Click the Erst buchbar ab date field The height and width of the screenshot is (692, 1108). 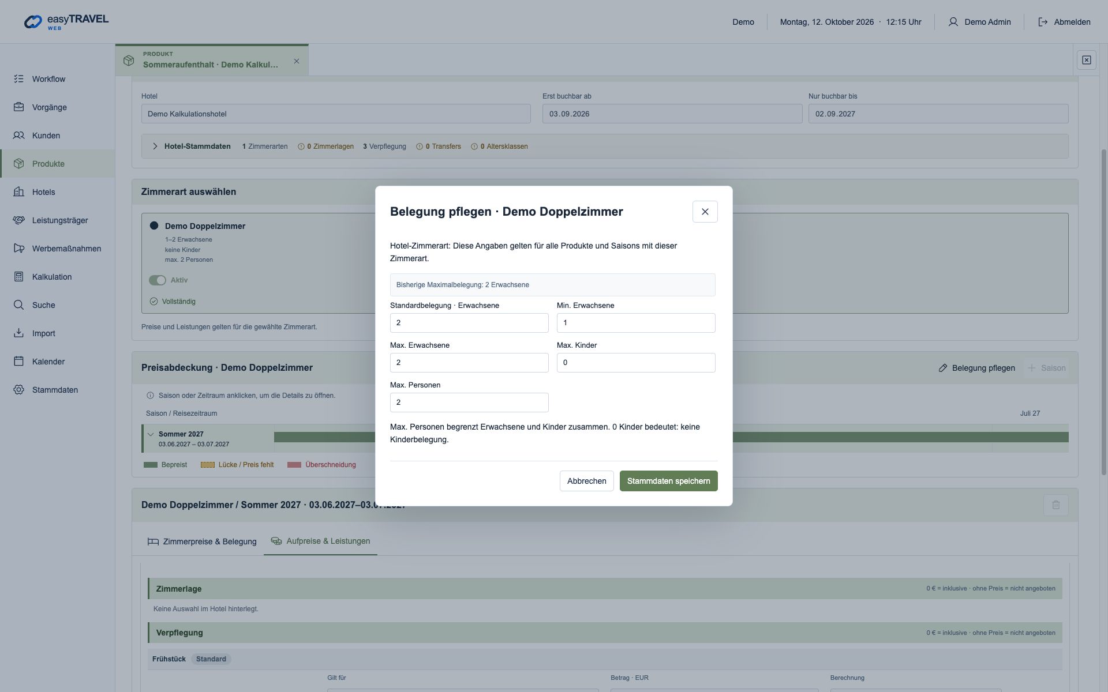click(x=672, y=114)
